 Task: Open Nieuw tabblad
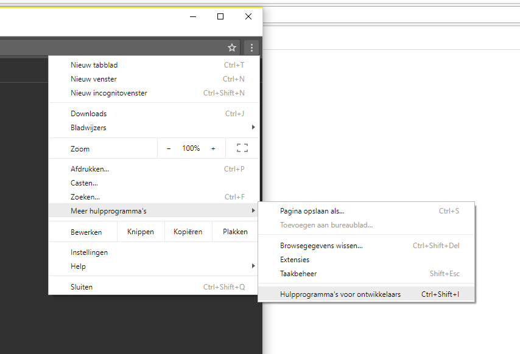[154, 65]
